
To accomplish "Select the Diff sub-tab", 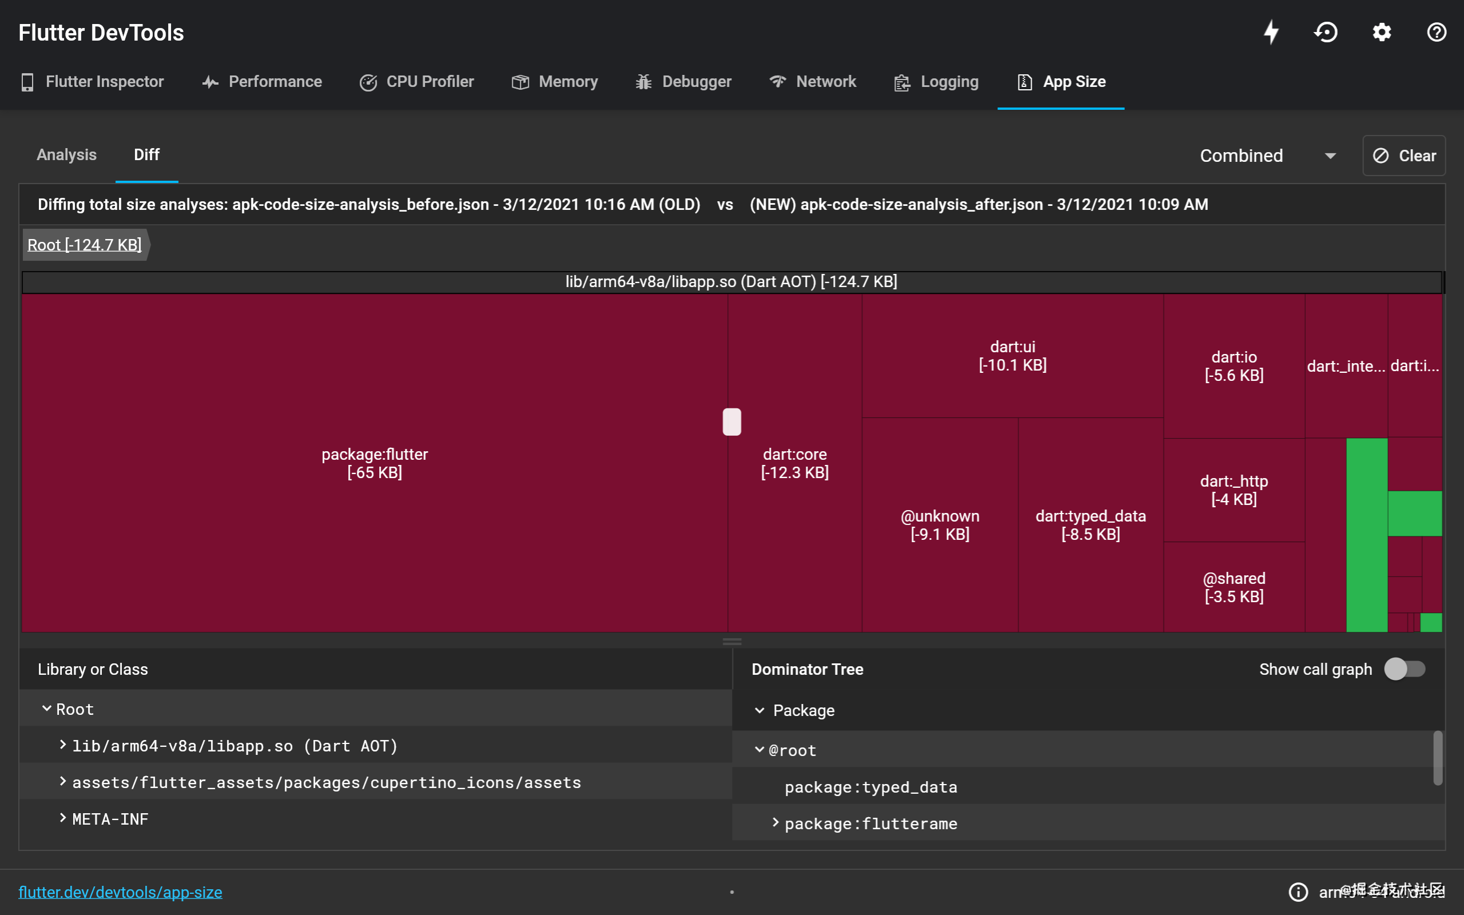I will [x=146, y=155].
